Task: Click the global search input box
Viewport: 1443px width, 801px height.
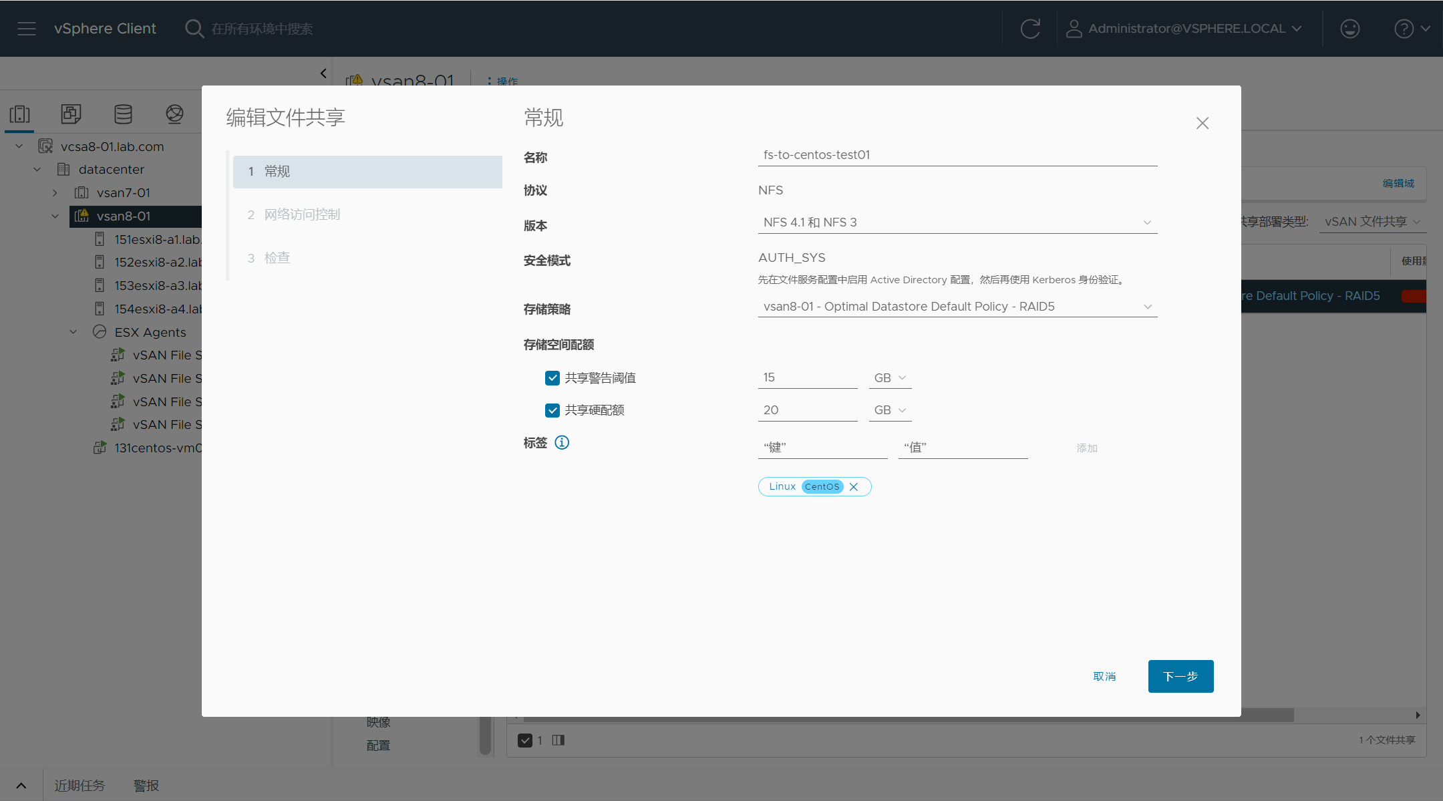Action: pyautogui.click(x=262, y=29)
